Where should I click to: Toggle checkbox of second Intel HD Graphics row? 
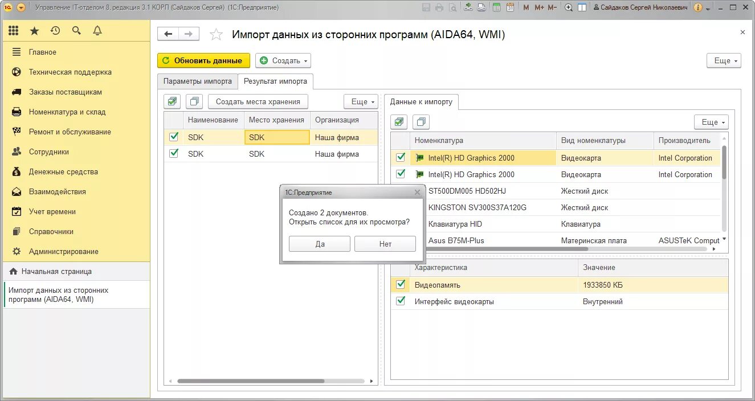(401, 174)
